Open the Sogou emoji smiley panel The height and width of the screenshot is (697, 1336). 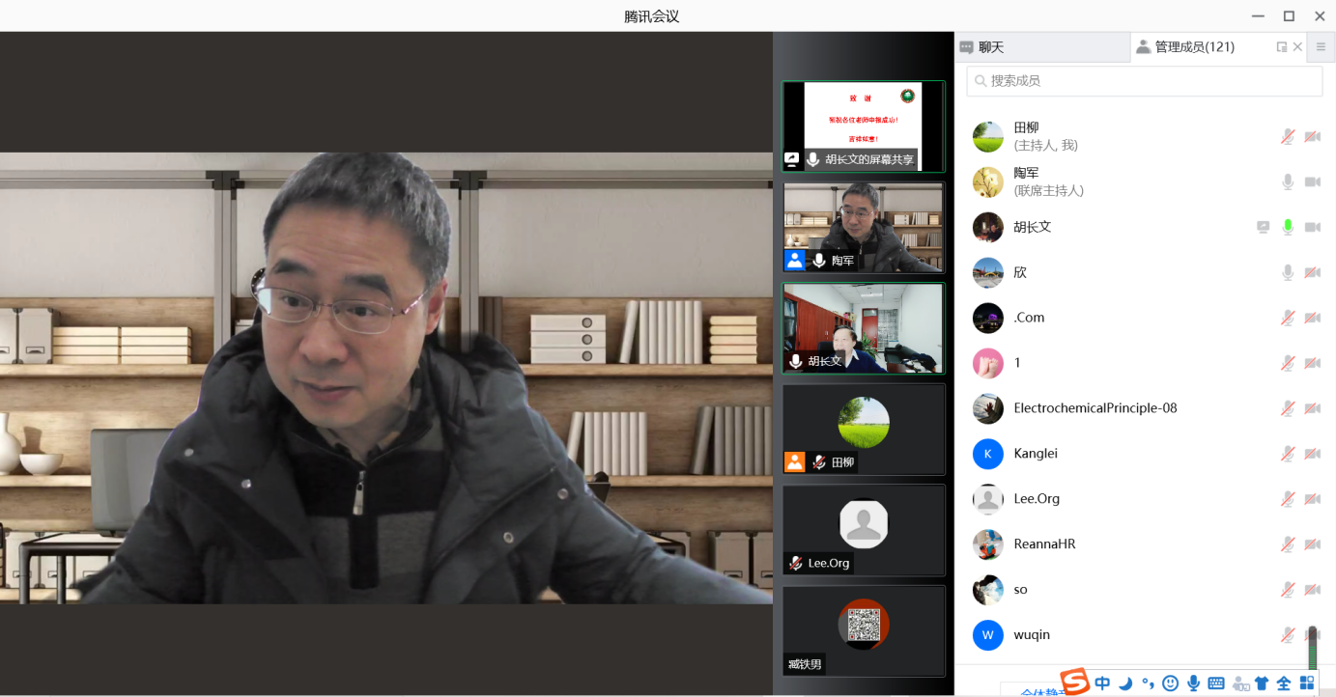tap(1170, 683)
